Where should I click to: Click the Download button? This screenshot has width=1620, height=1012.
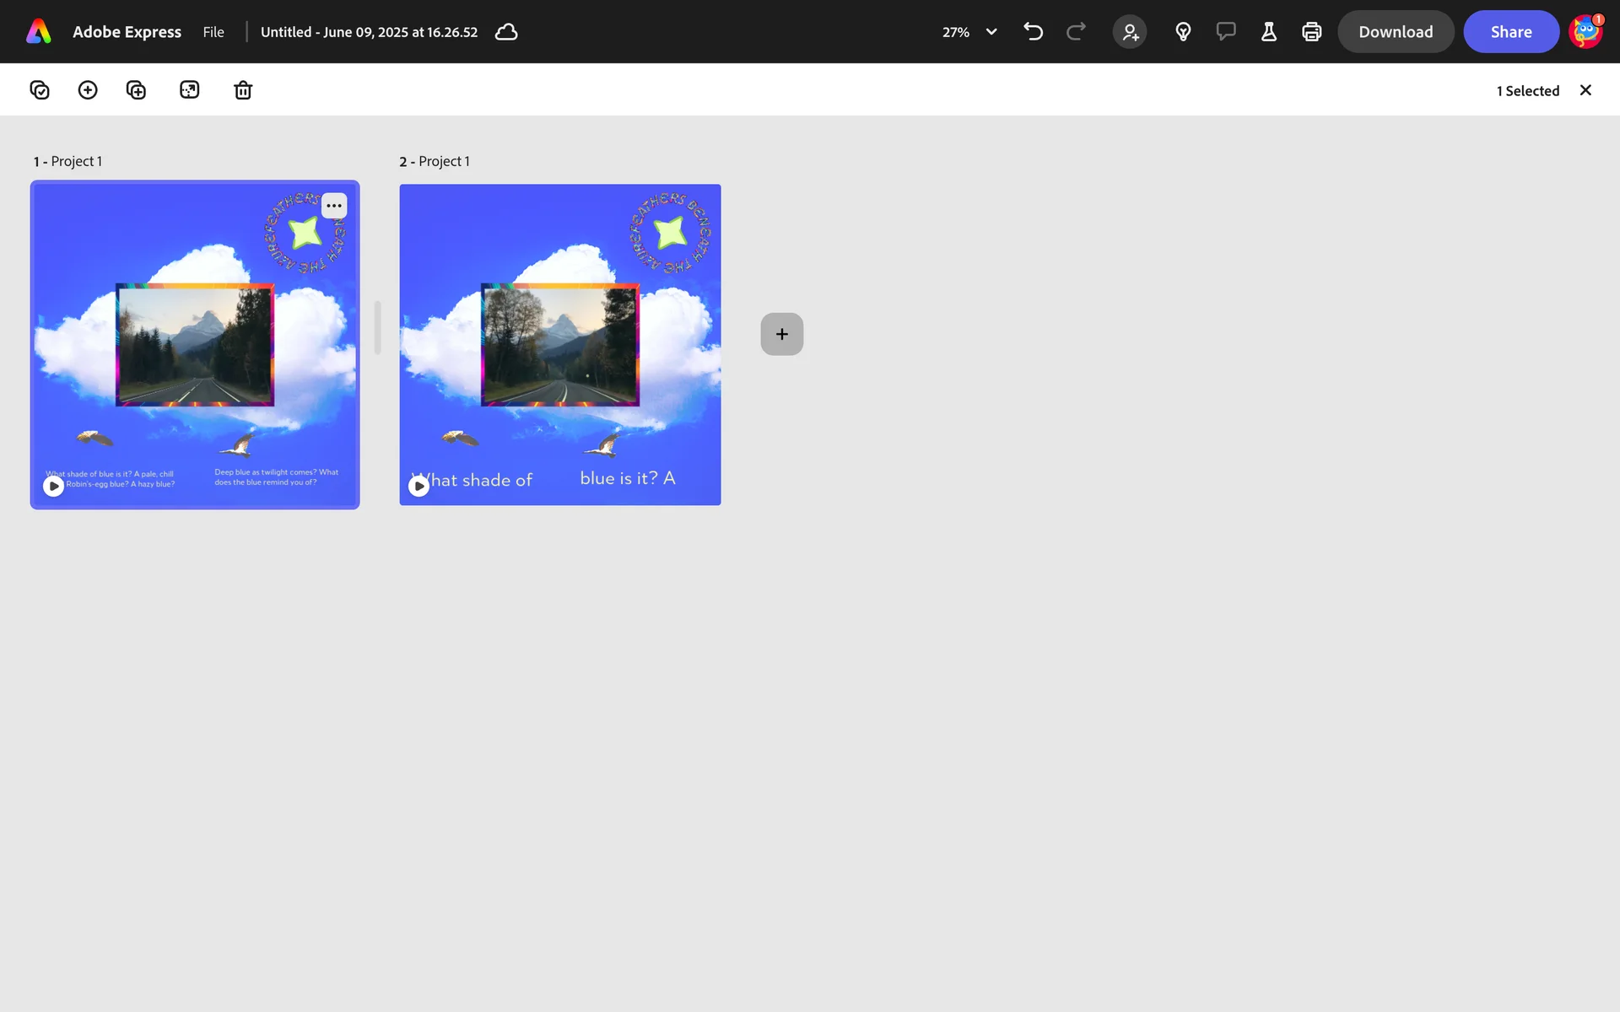[1396, 32]
